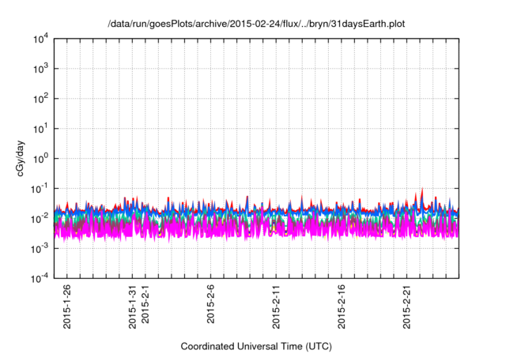Viewport: 506px width, 354px height.
Task: Click the plot title path text
Action: pyautogui.click(x=256, y=24)
